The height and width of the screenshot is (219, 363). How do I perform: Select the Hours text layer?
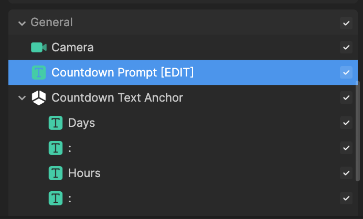(84, 173)
